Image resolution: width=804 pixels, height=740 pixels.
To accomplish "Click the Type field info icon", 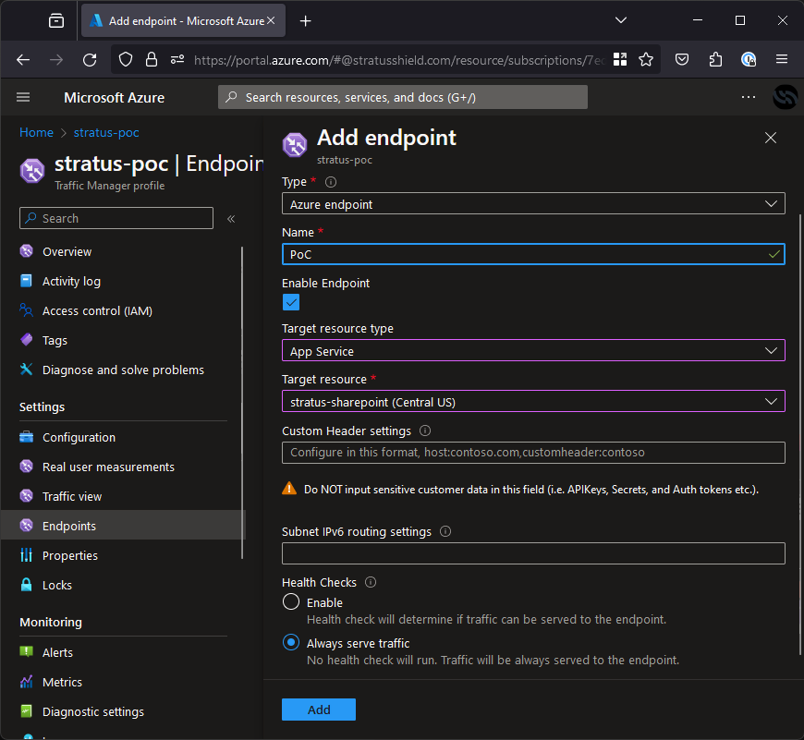I will (331, 182).
